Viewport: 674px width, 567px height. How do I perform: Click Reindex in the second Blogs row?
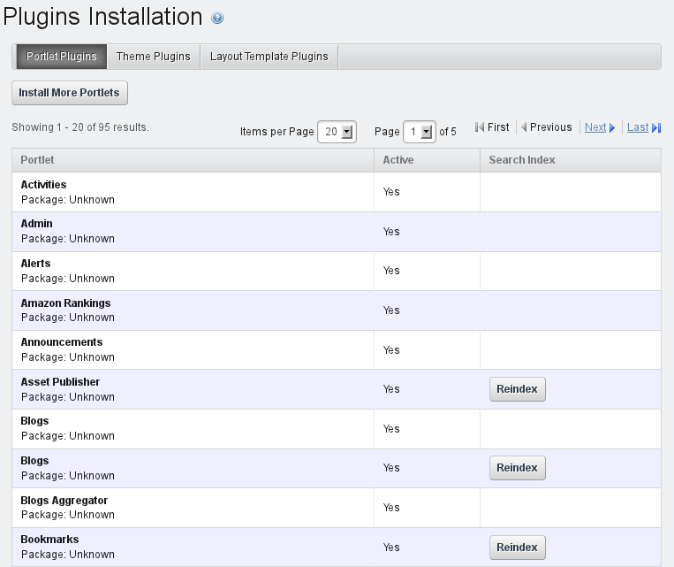[518, 468]
